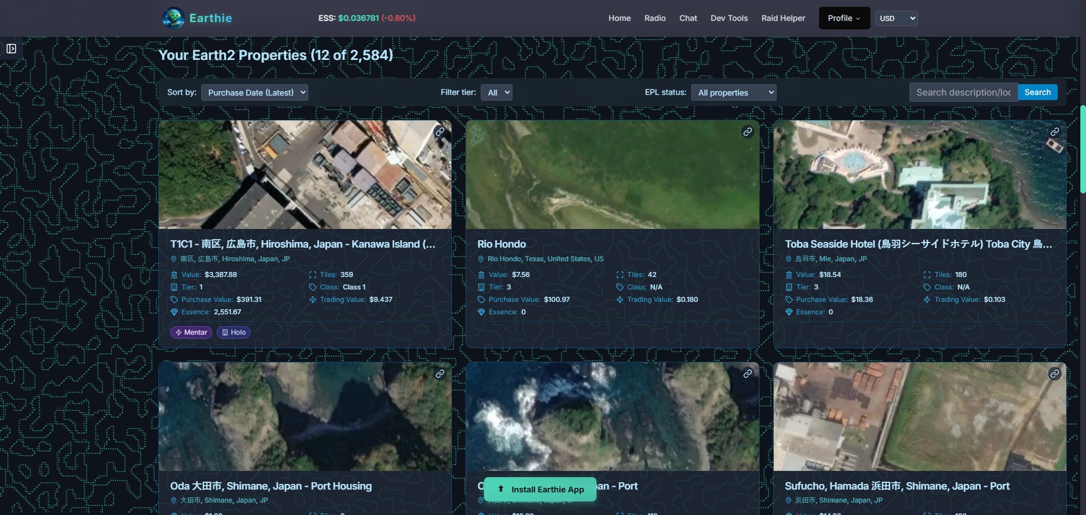Open link icon on Oda Port Housing card
Screen dimensions: 1086x515
(440, 374)
